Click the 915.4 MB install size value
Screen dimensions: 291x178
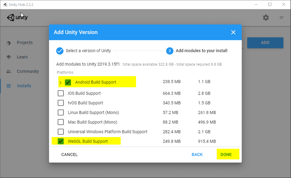point(207,141)
